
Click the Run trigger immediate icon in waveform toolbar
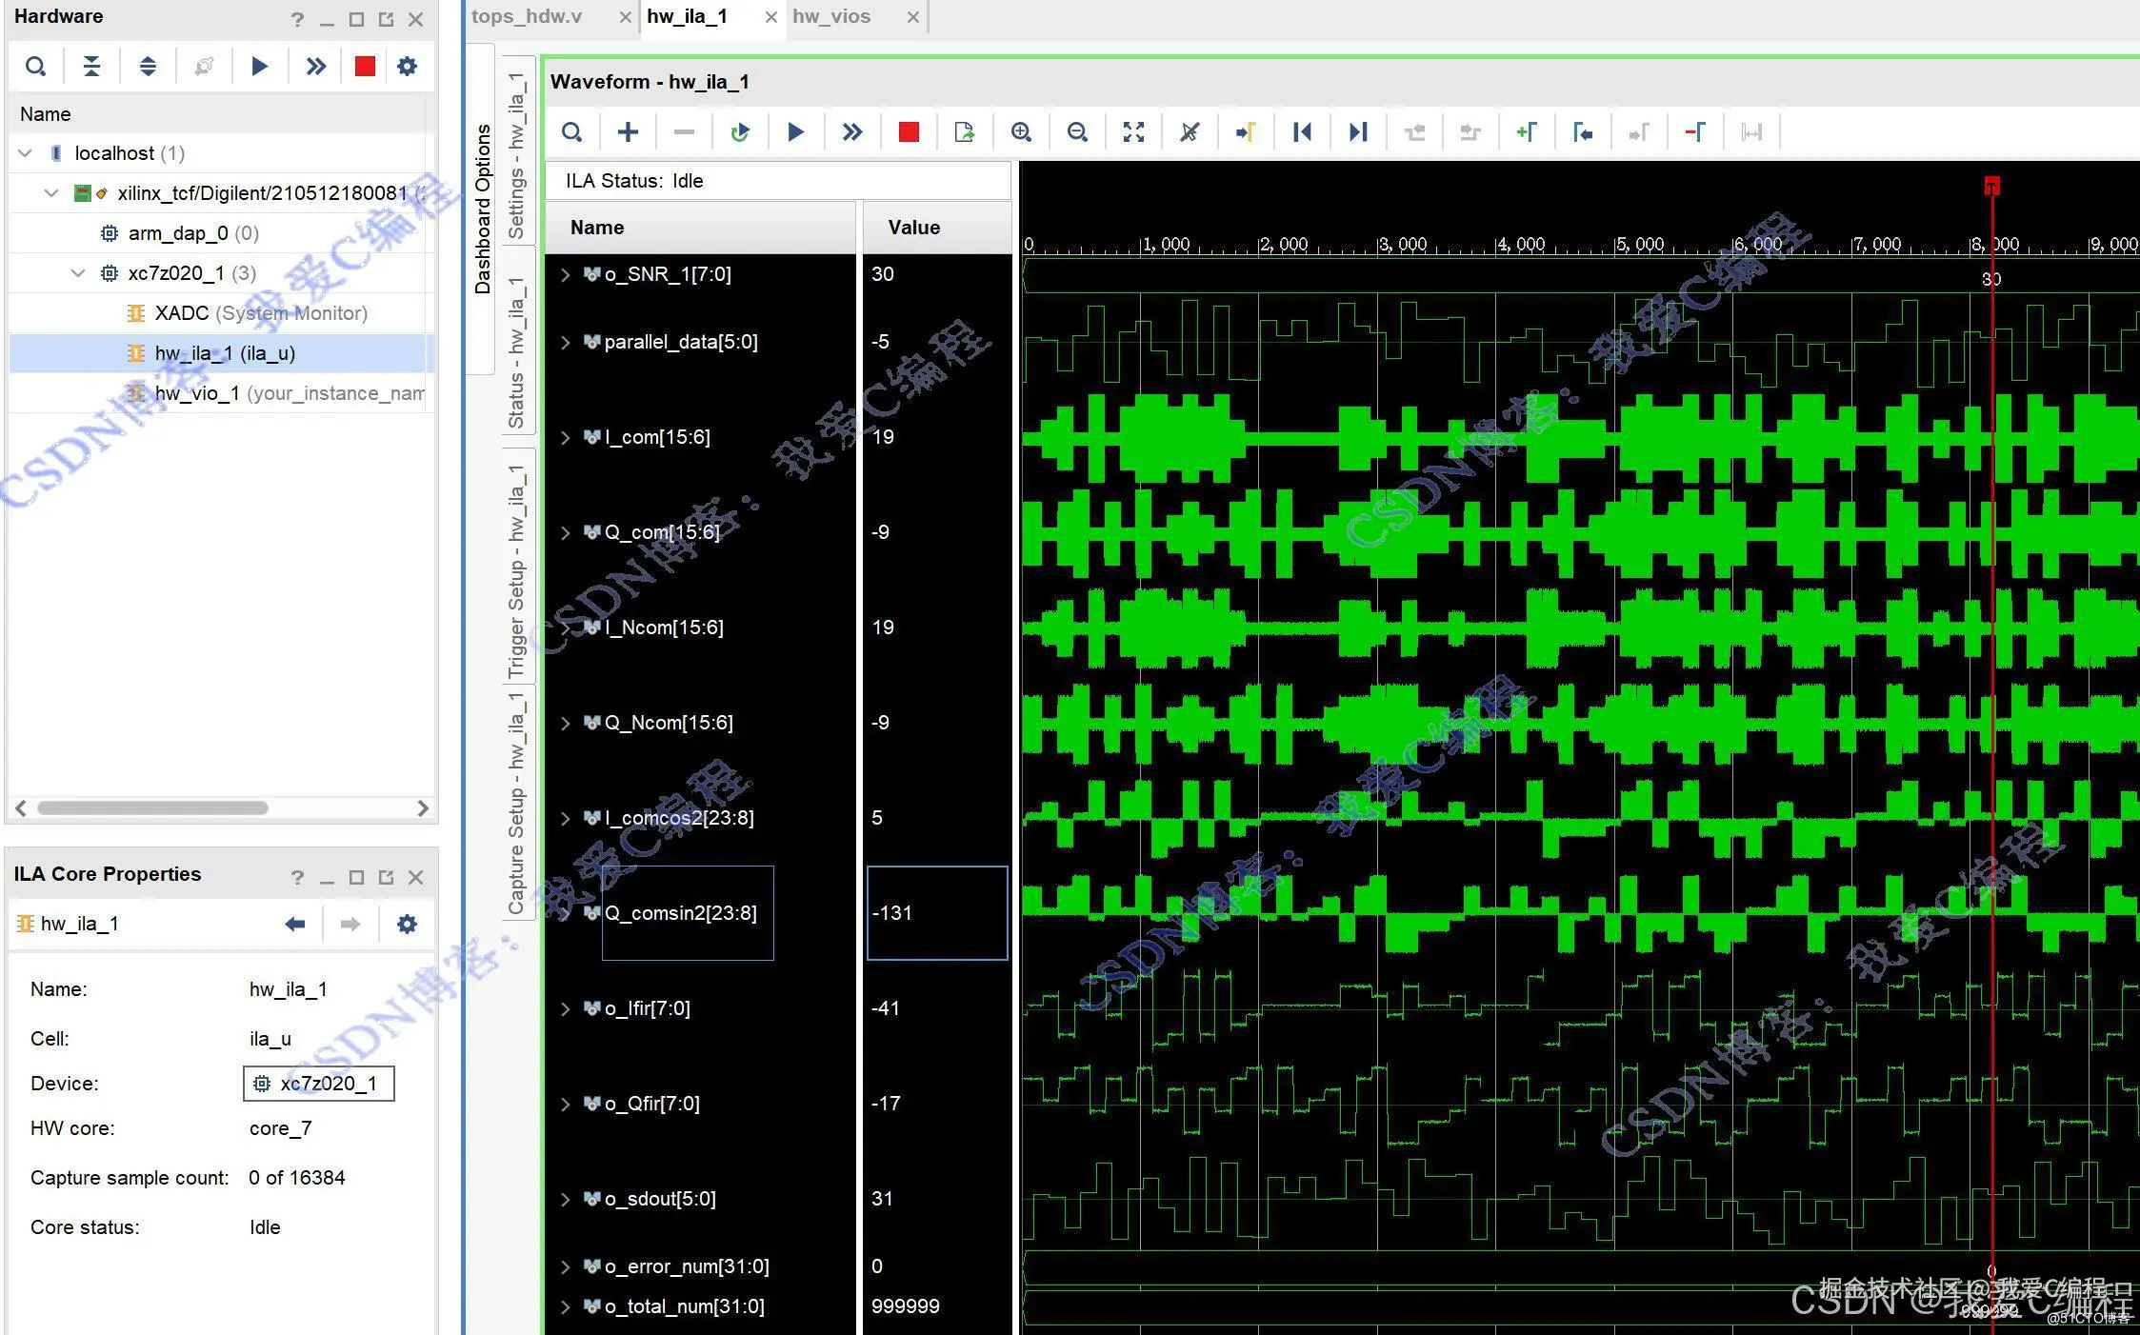[x=851, y=132]
